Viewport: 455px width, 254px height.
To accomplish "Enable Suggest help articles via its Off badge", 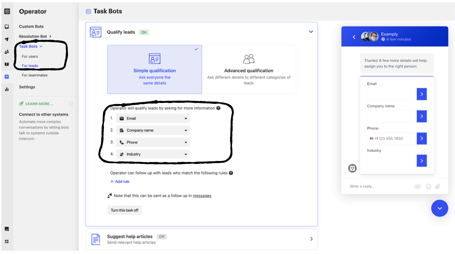I will (x=161, y=236).
